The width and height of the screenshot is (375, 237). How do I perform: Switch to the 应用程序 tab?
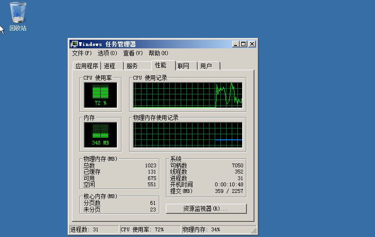pyautogui.click(x=87, y=66)
